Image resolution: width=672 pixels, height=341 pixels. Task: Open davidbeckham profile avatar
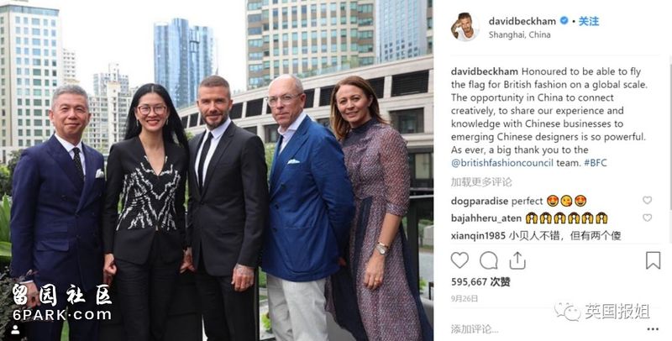point(465,27)
